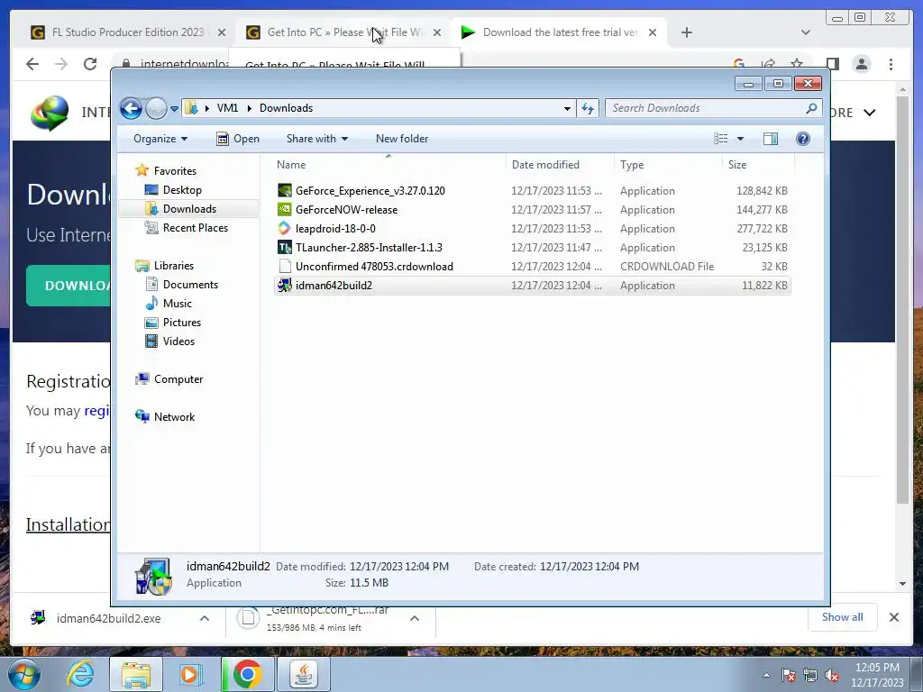923x692 pixels.
Task: Click Chrome back arrow
Action: 32,64
